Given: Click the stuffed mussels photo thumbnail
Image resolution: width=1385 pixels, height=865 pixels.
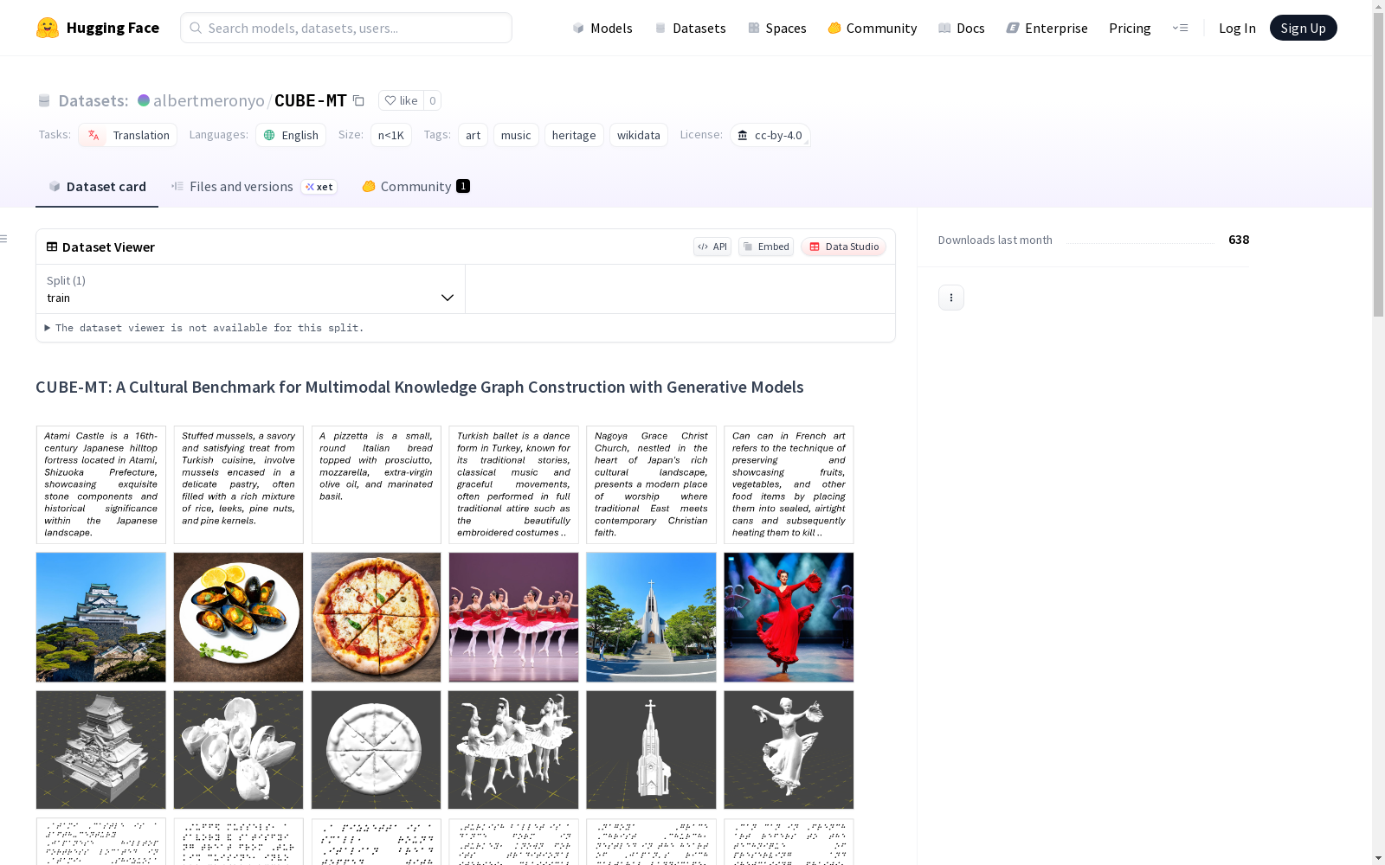Looking at the screenshot, I should pos(239,618).
